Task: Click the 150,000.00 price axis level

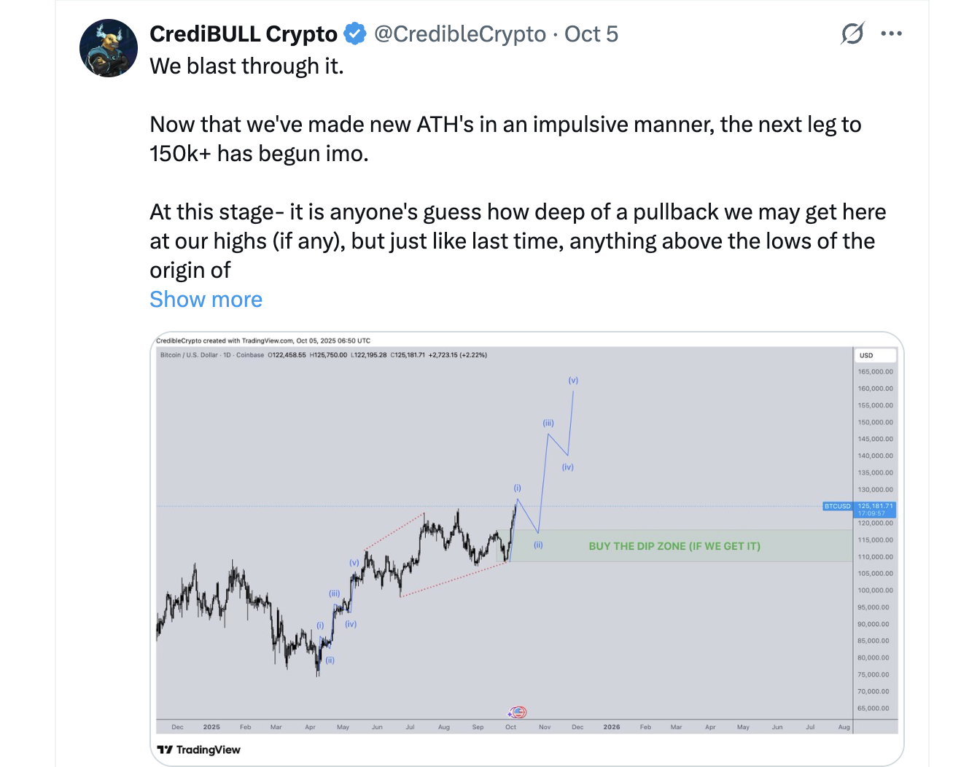Action: 875,422
